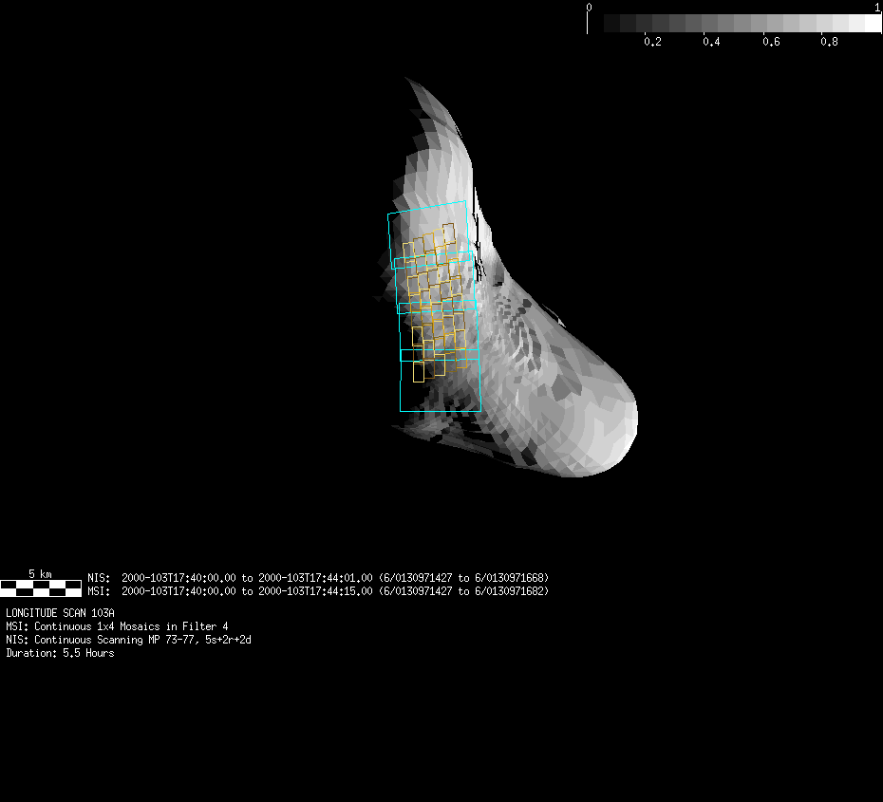
Task: Select the lowest-left yellow NIS footprint box
Action: tap(418, 371)
